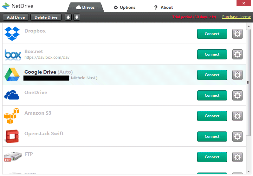Select the Google Drive logo icon
The width and height of the screenshot is (253, 176).
click(12, 74)
